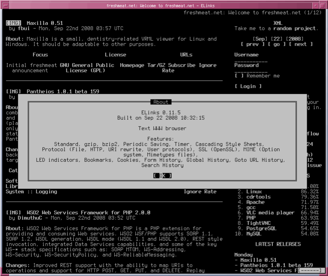328x276 pixels.
Task: Jump to the next date button
Action: click(301, 44)
